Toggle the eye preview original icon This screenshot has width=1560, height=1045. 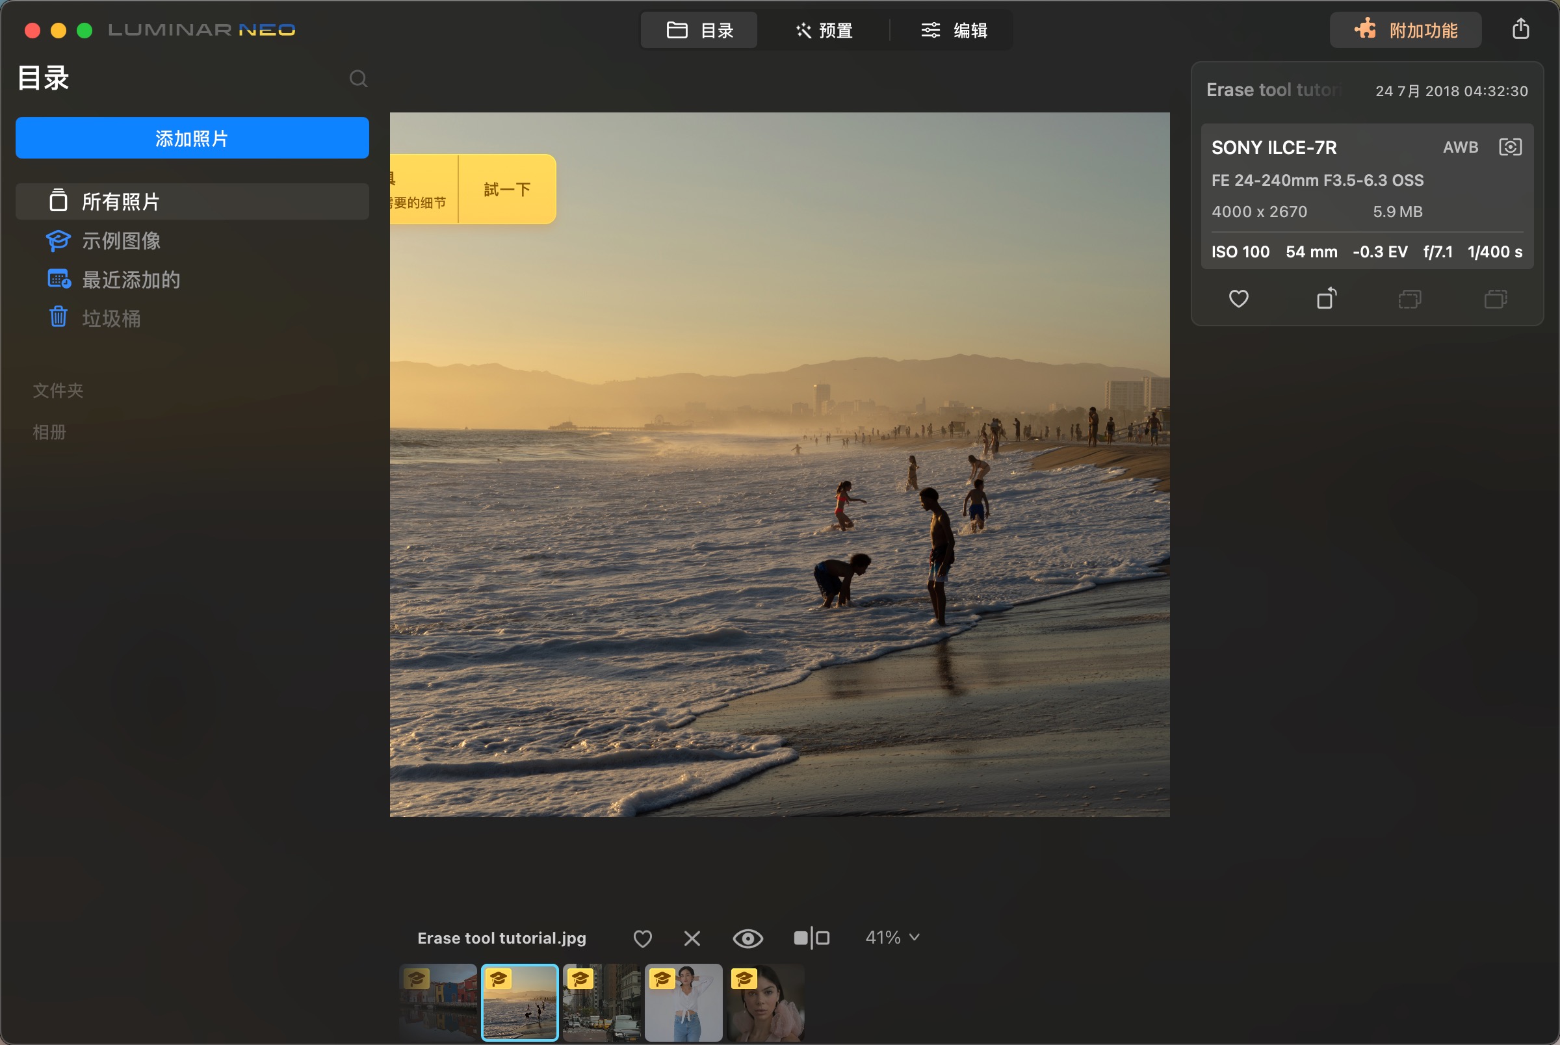747,938
